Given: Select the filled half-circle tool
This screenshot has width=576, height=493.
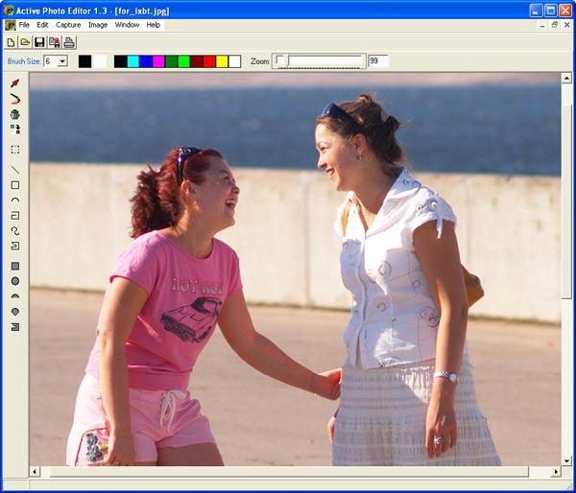Looking at the screenshot, I should 14,296.
